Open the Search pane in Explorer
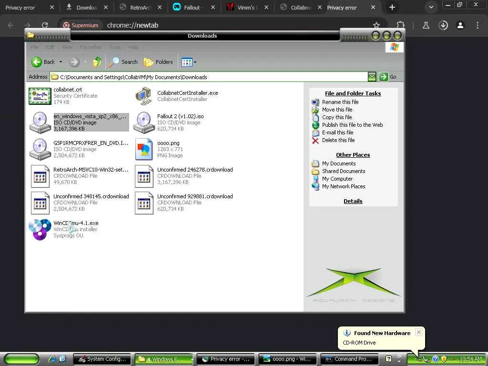 click(x=123, y=62)
